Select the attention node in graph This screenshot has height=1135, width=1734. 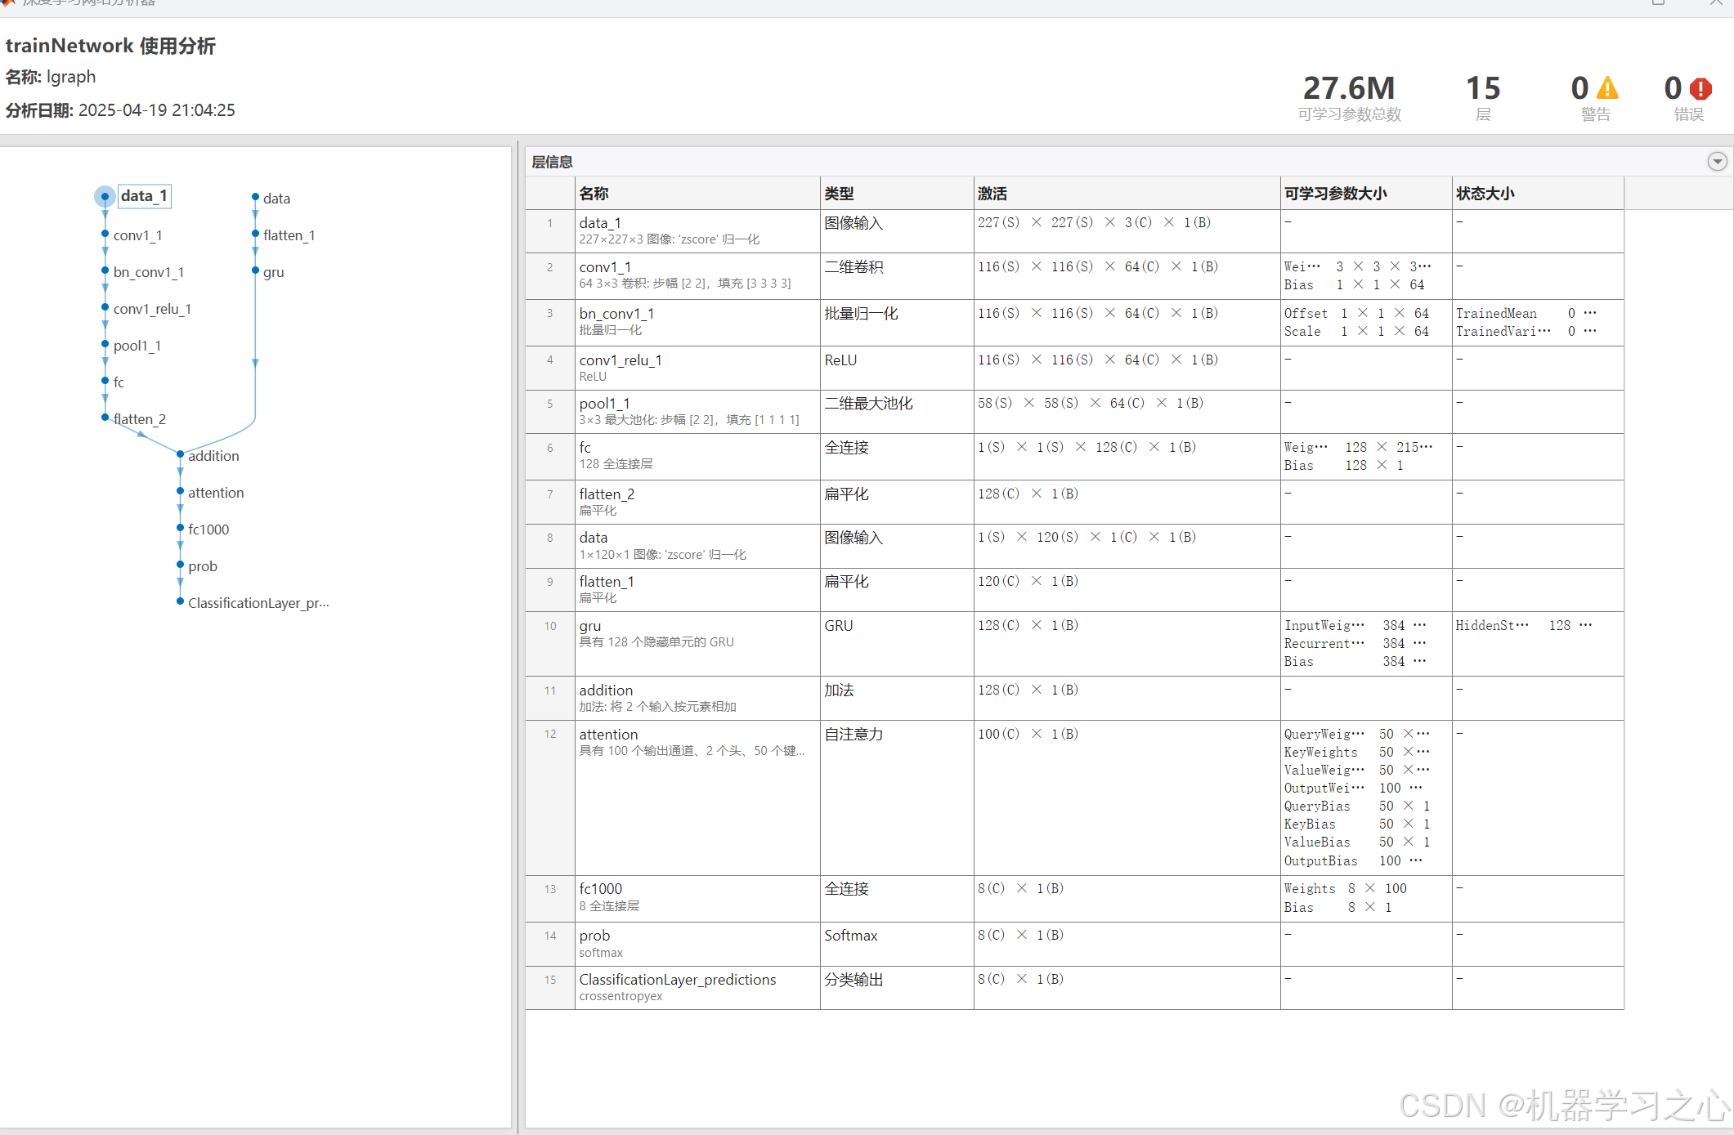point(215,493)
